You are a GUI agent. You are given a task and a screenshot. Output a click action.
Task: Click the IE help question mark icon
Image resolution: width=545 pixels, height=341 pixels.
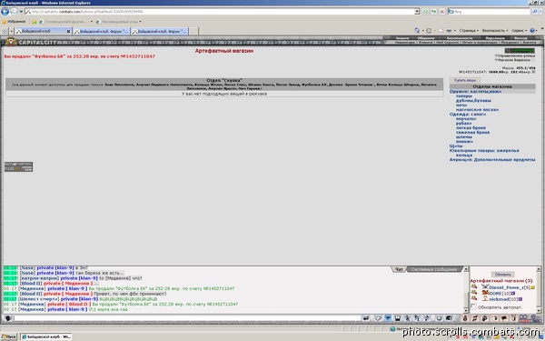tap(532, 31)
